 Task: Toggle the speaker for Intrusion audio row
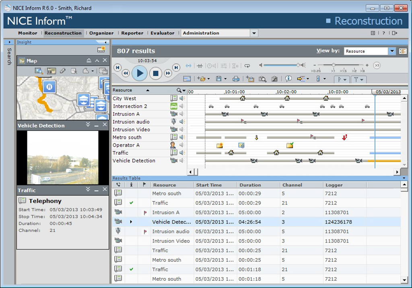[182, 122]
